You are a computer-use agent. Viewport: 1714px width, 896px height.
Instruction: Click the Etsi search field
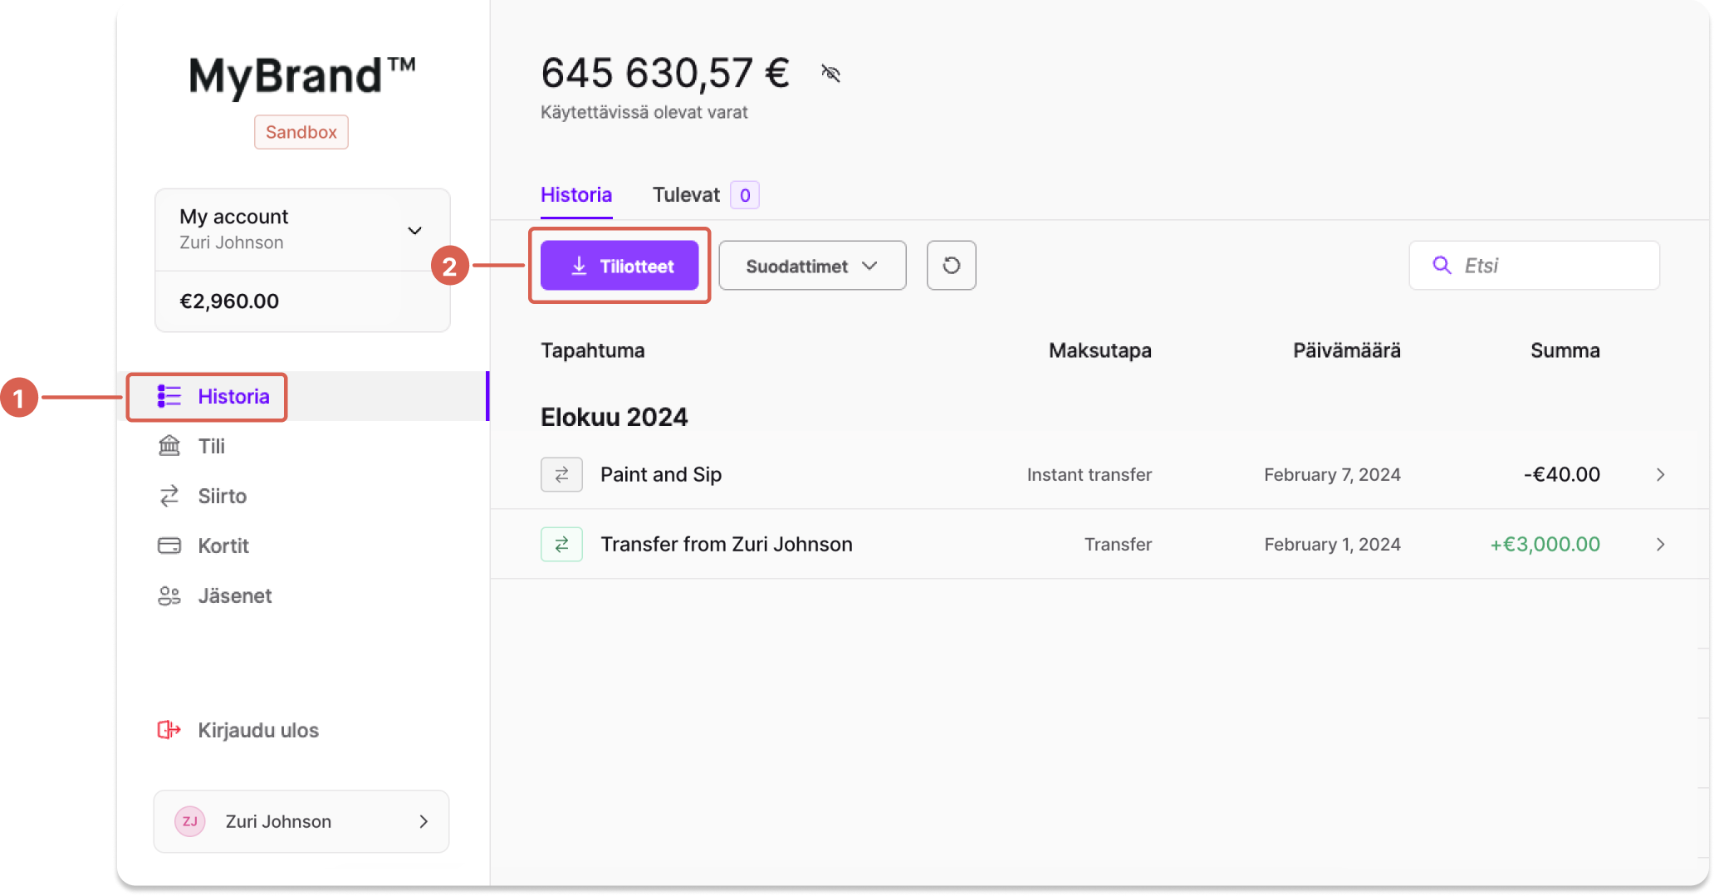[1535, 265]
